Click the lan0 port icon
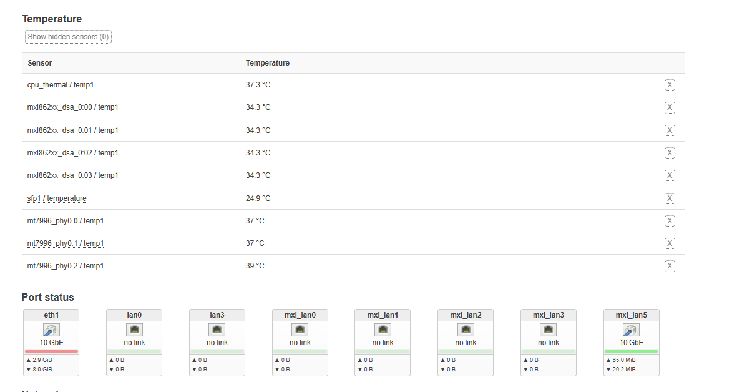This screenshot has width=752, height=392. pyautogui.click(x=134, y=330)
